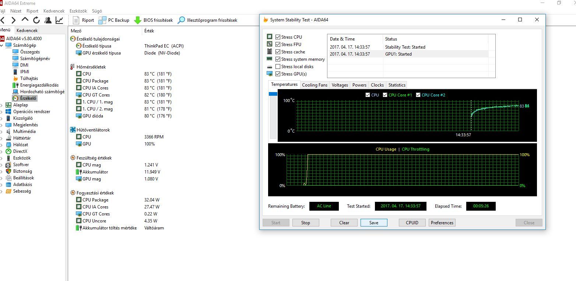
Task: Select Összegzés in the tree
Action: click(30, 52)
